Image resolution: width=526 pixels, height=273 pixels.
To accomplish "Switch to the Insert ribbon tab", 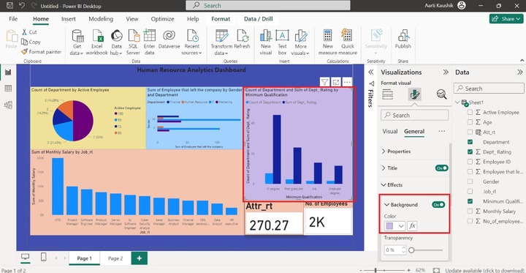I will (x=69, y=19).
